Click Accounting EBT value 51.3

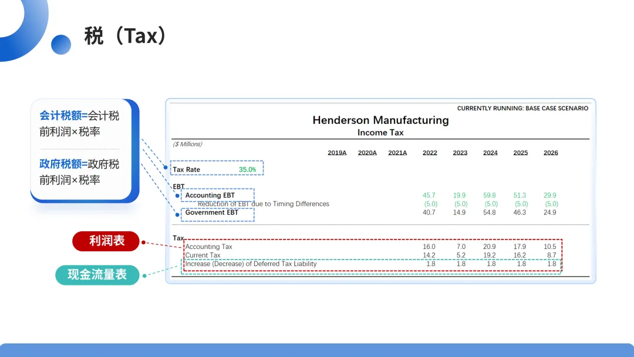pos(520,196)
